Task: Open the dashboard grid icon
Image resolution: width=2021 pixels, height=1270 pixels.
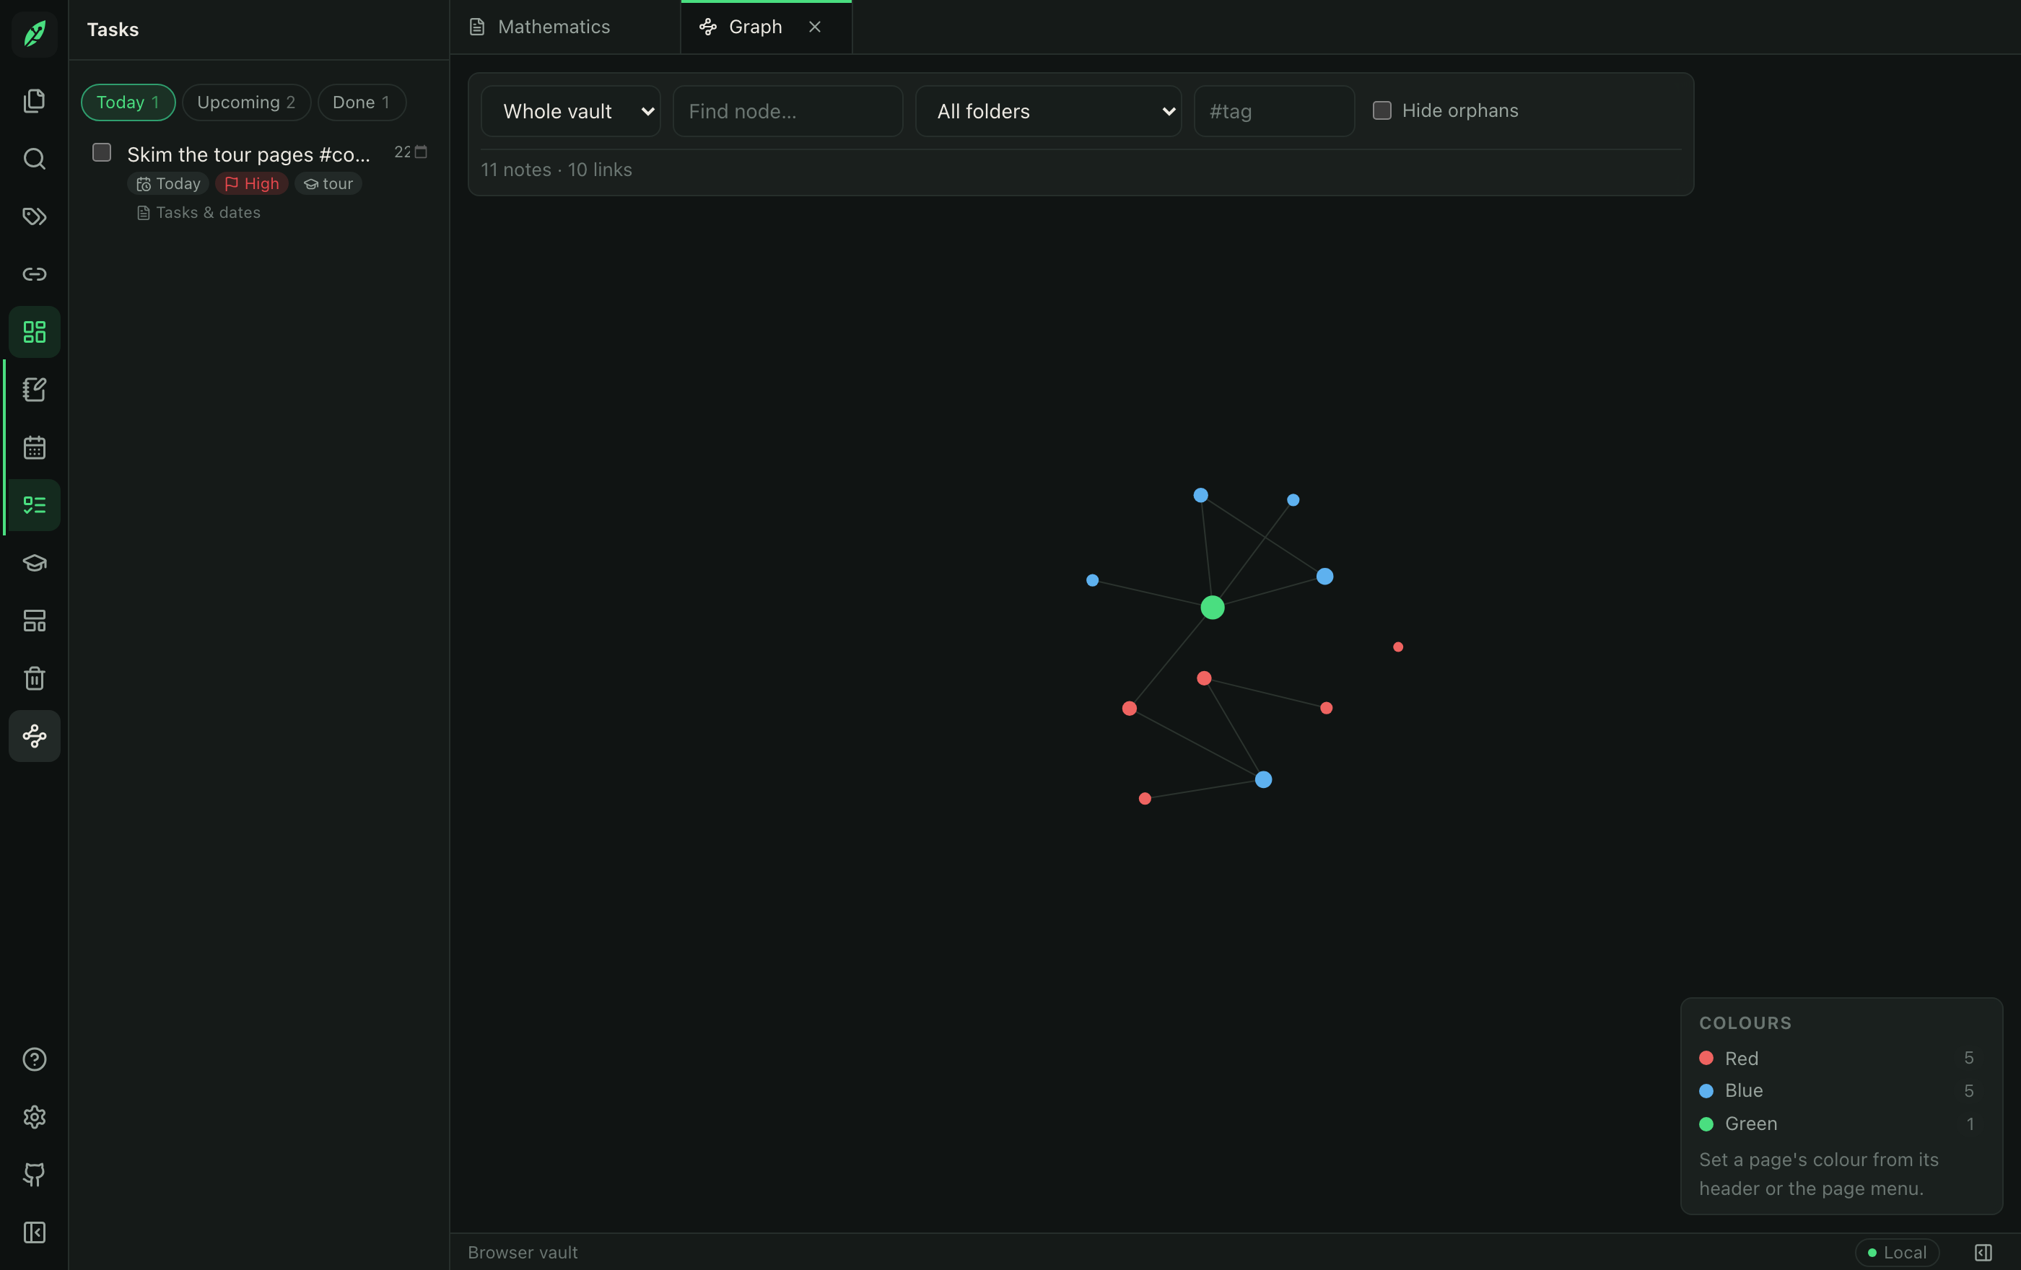Action: coord(35,332)
